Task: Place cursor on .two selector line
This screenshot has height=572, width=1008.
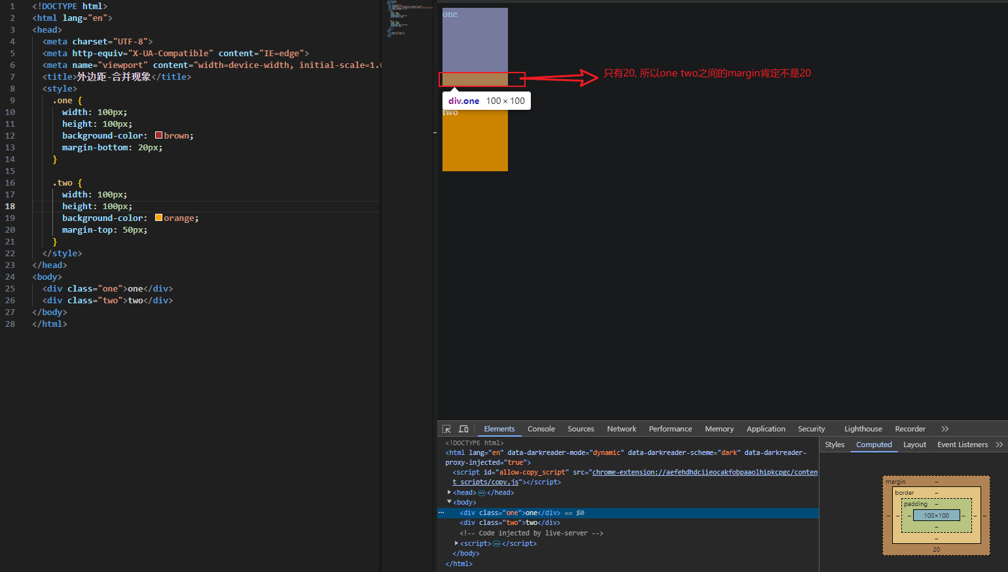Action: (67, 182)
